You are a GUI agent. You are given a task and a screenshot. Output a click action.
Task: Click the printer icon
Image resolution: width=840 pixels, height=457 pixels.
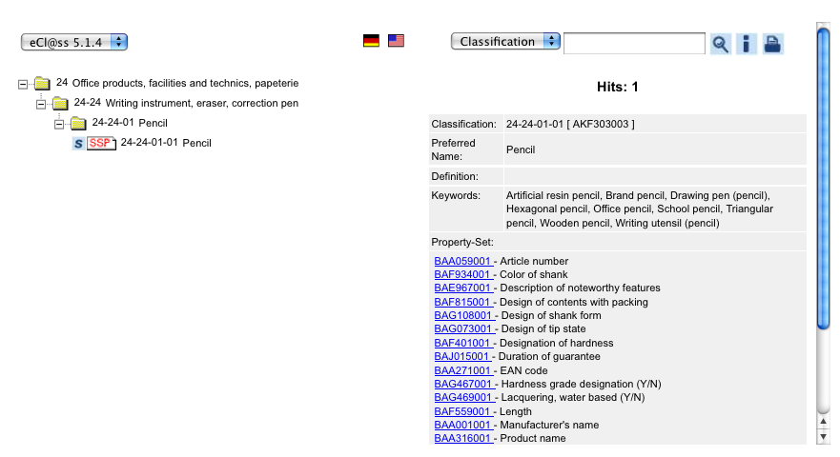click(x=772, y=43)
